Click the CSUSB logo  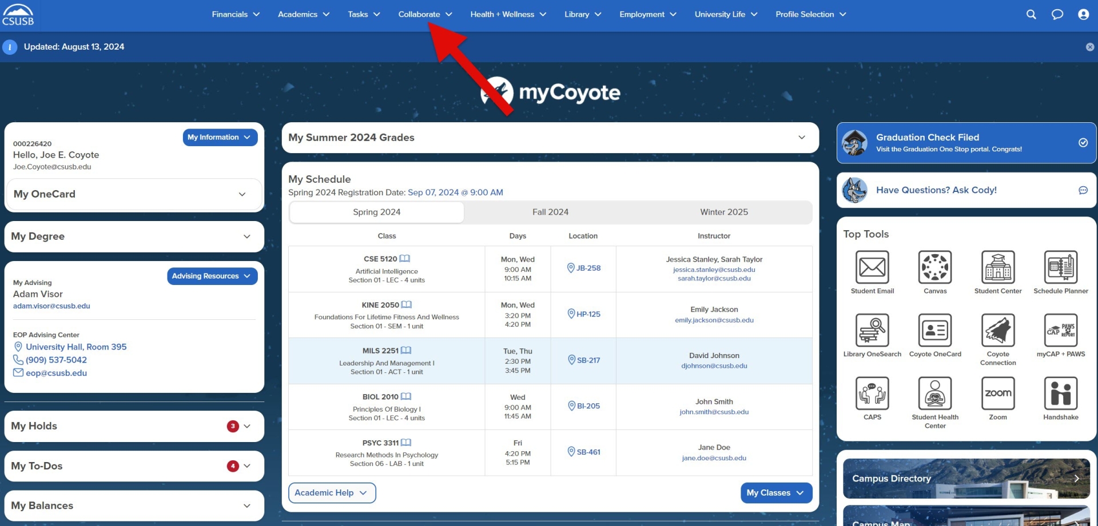(18, 15)
